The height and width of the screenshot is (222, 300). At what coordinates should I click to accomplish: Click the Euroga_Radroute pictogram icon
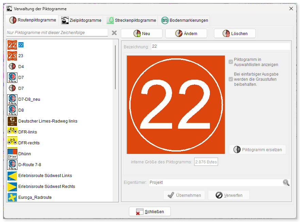tap(12, 197)
